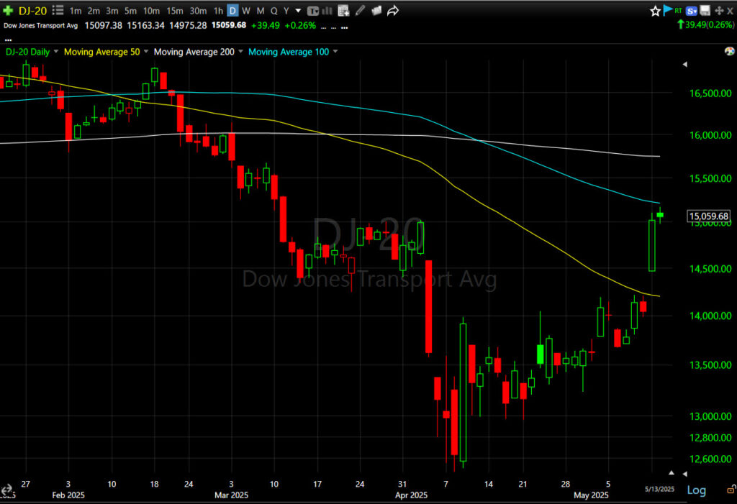Click the green plus add-symbol icon

tap(7, 10)
